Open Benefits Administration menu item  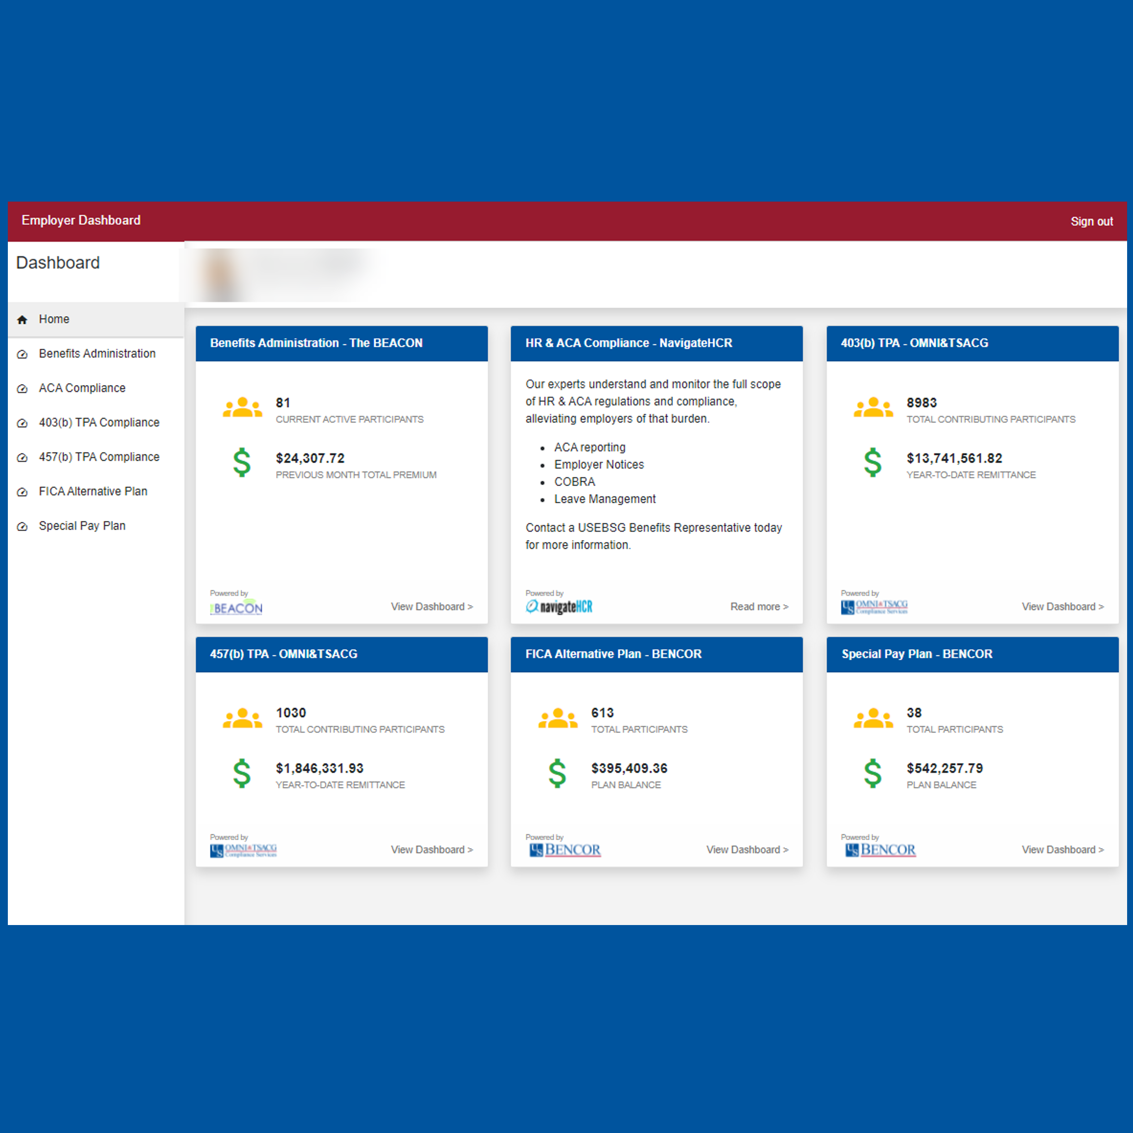click(x=96, y=354)
